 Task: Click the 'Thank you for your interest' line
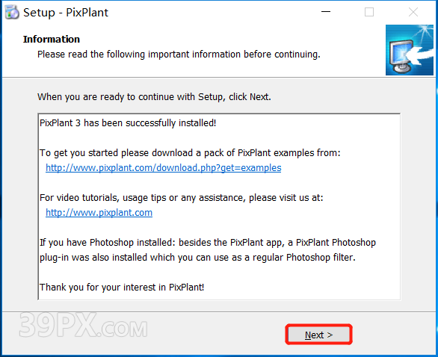(122, 288)
